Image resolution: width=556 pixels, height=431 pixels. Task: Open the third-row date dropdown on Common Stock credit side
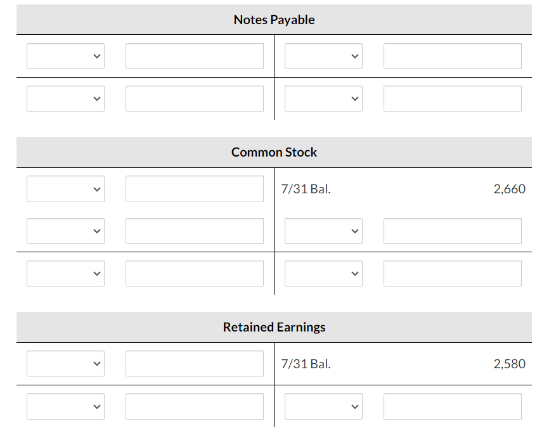[323, 273]
